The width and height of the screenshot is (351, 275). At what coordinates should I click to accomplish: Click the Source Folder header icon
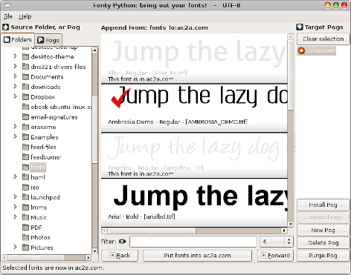[6, 27]
